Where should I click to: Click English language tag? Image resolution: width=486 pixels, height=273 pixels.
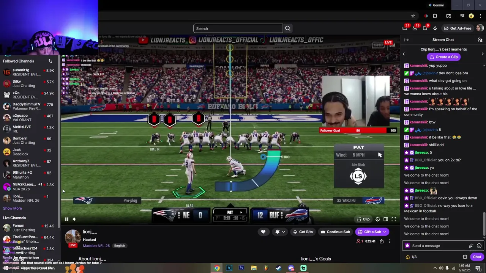[x=120, y=246]
